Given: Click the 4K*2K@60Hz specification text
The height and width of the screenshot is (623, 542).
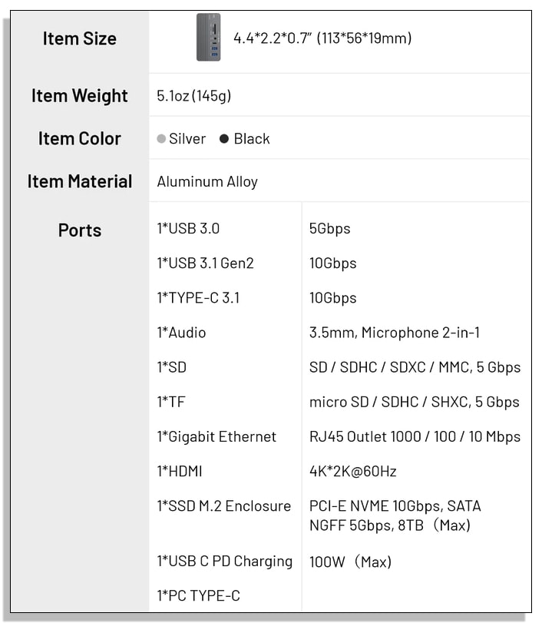Looking at the screenshot, I should (x=353, y=471).
